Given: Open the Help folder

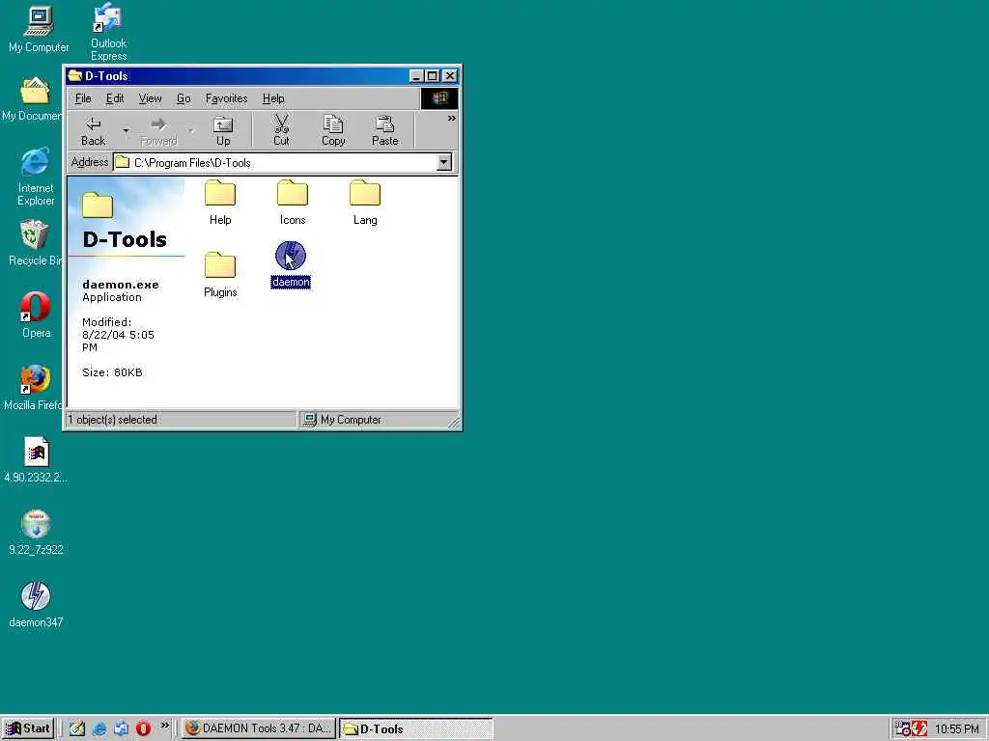Looking at the screenshot, I should (220, 203).
